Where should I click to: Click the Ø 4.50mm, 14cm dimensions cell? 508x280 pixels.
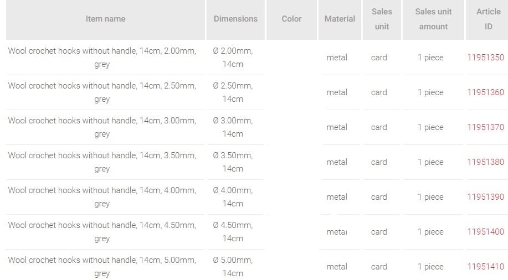(x=233, y=232)
